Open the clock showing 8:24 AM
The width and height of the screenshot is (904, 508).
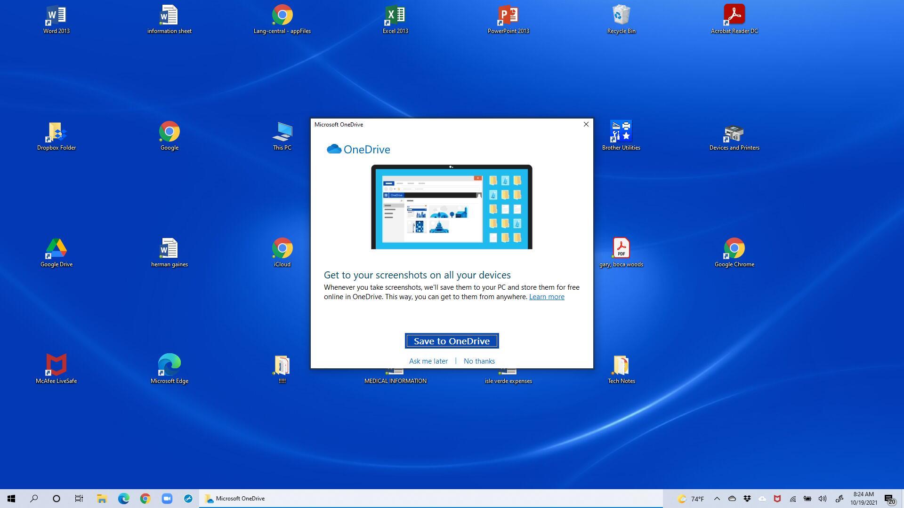(864, 499)
